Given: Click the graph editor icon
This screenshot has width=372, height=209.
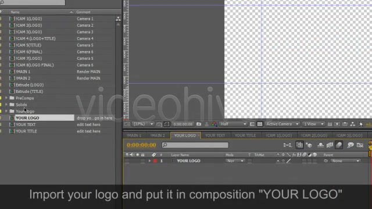Looking at the screenshot, I should point(360,145).
